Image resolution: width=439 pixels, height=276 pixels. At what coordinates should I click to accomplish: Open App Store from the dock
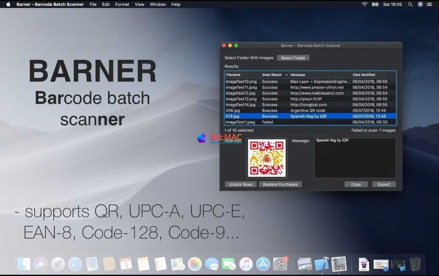tap(263, 264)
